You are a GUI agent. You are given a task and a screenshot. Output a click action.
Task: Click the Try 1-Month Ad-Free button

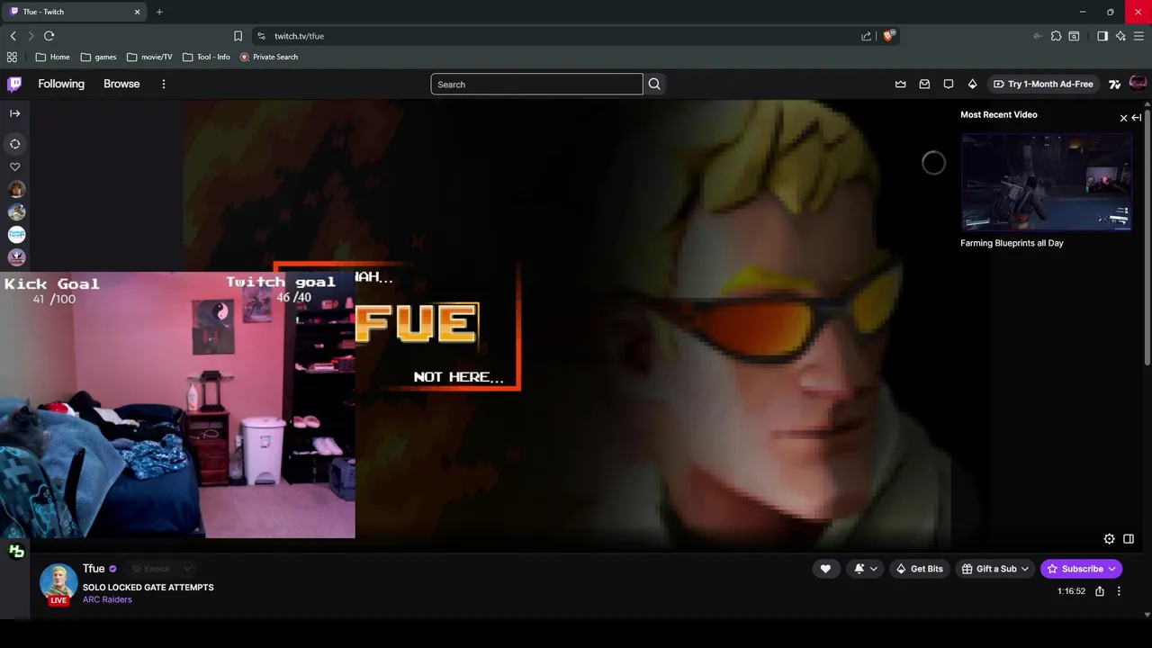(1043, 84)
